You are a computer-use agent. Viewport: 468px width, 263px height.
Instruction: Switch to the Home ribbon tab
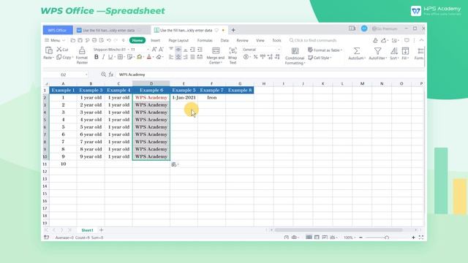(137, 40)
